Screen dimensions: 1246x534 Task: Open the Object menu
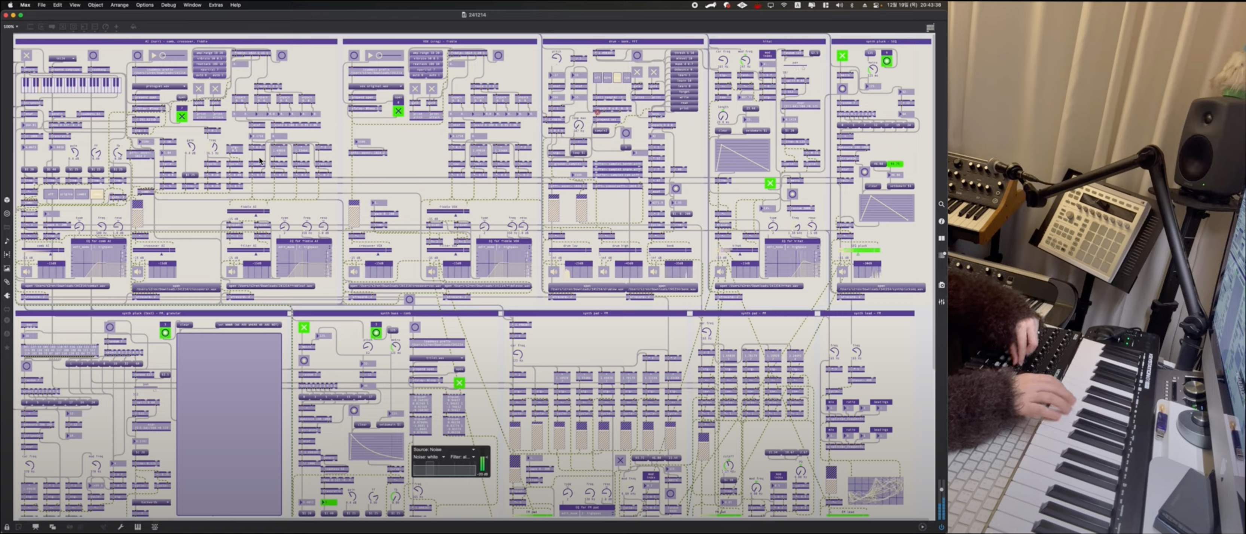[95, 5]
